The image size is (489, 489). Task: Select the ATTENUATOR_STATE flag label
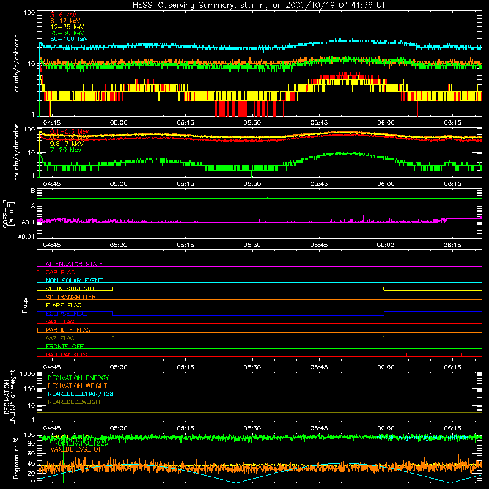[74, 264]
